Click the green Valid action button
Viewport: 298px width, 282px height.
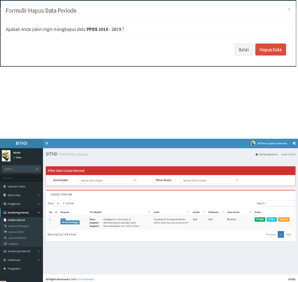pyautogui.click(x=260, y=219)
